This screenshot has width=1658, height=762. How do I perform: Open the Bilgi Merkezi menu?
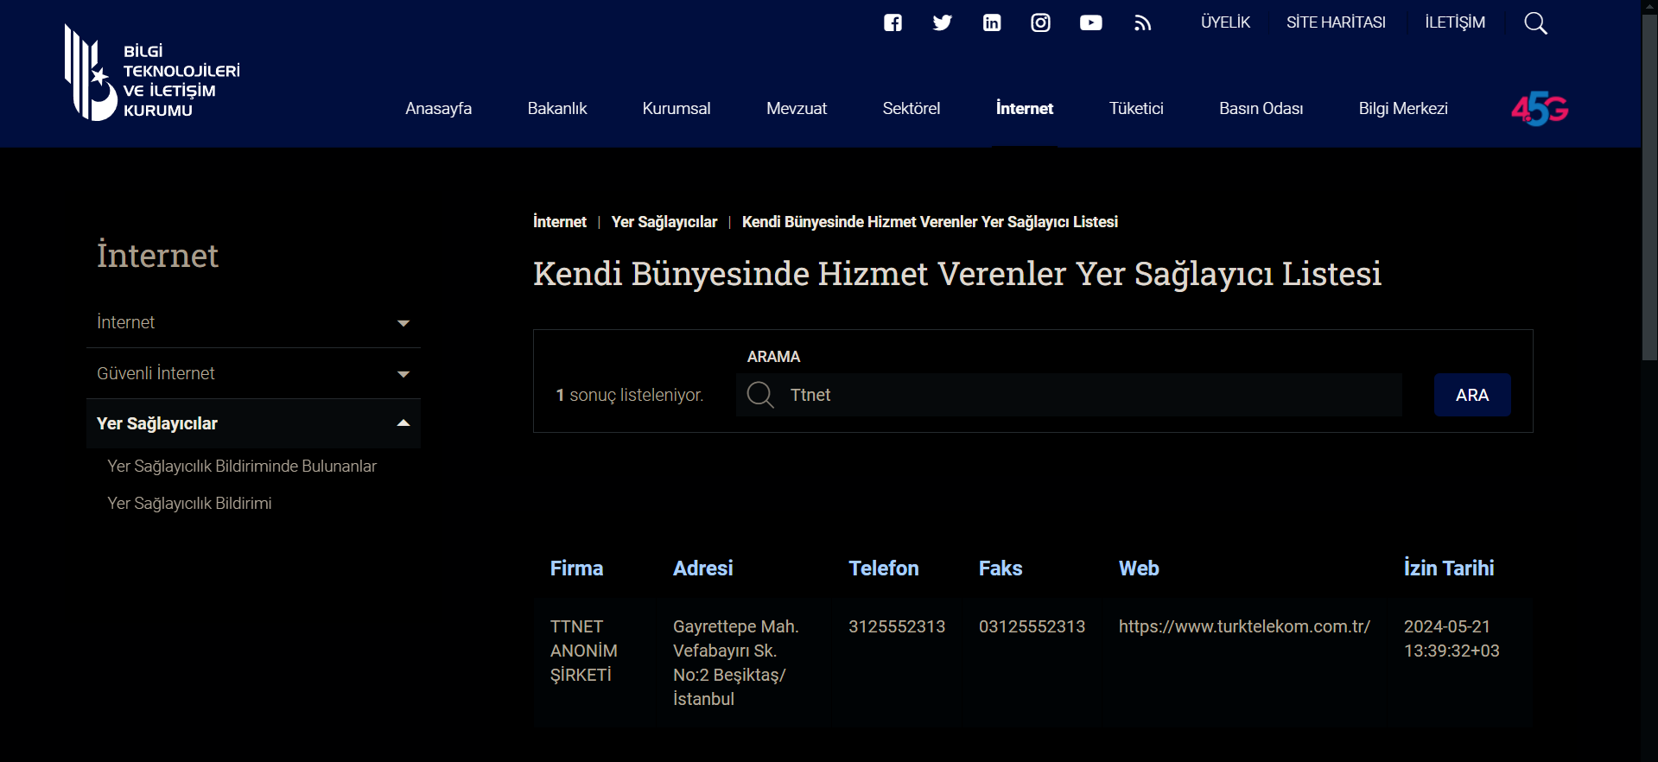pos(1403,109)
